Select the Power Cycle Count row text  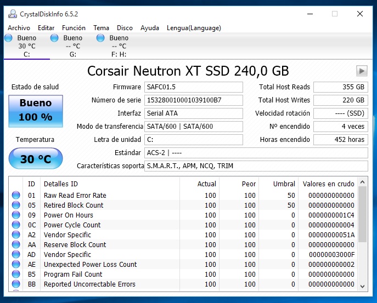click(x=72, y=225)
